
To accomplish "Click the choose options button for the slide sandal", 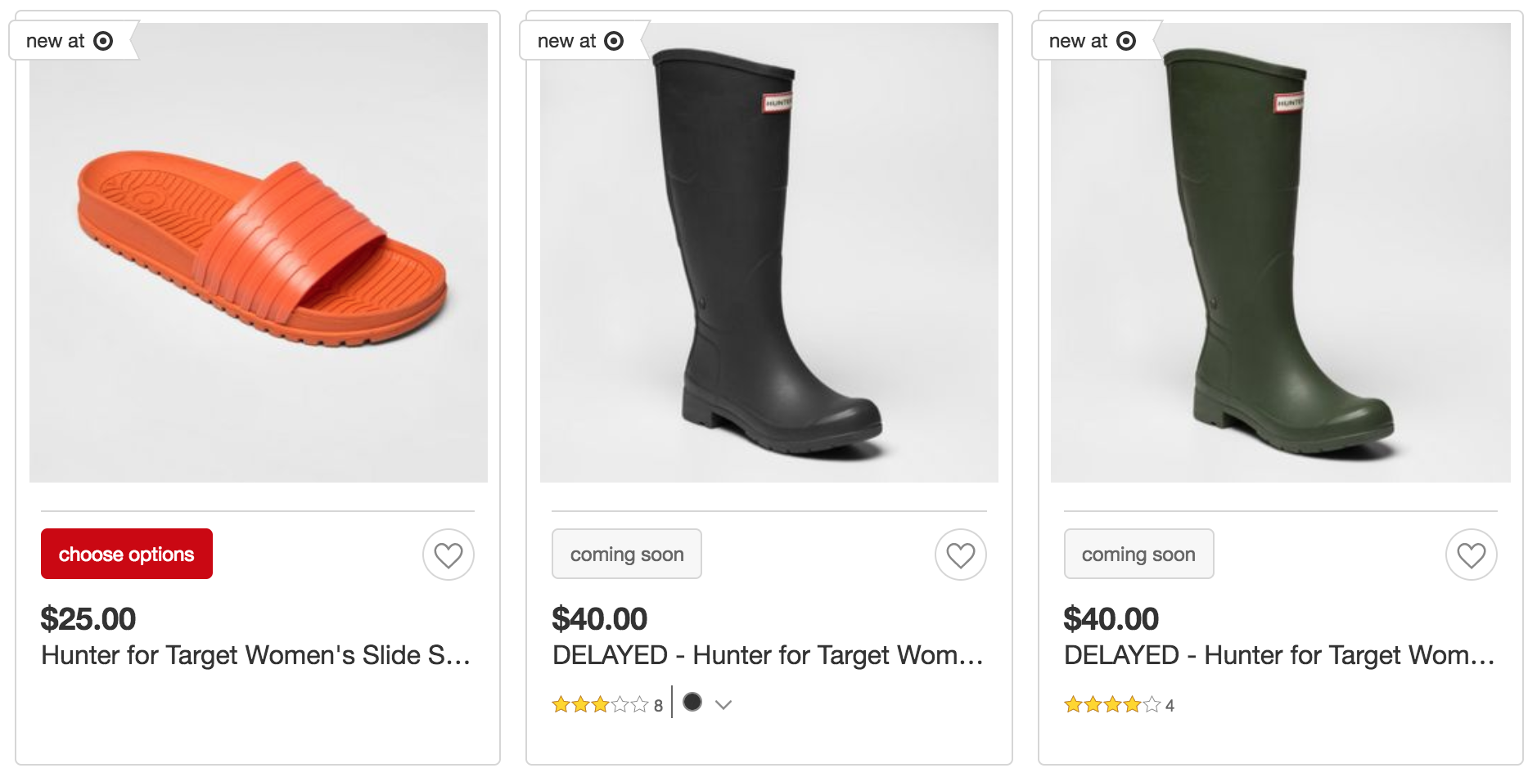I will [126, 554].
